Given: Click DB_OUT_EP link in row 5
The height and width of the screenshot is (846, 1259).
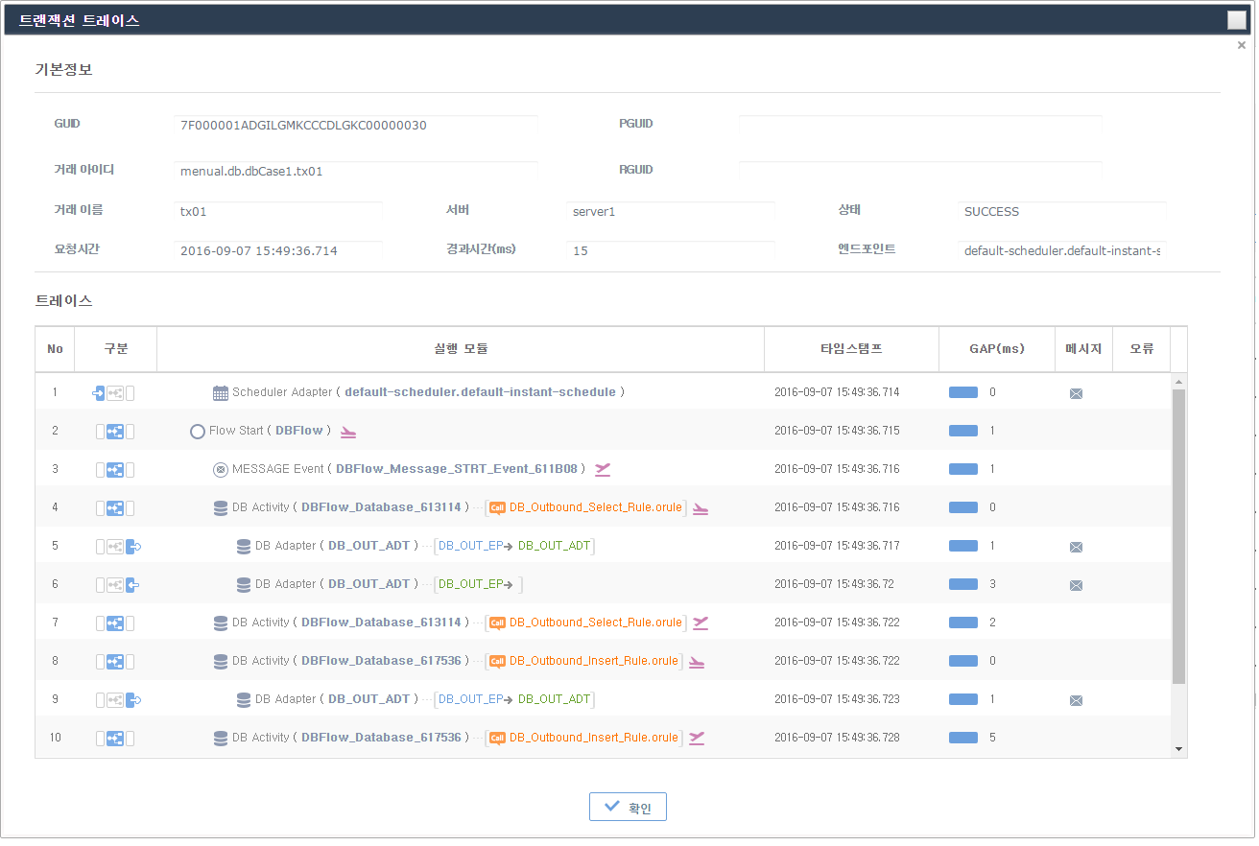Looking at the screenshot, I should click(x=471, y=546).
